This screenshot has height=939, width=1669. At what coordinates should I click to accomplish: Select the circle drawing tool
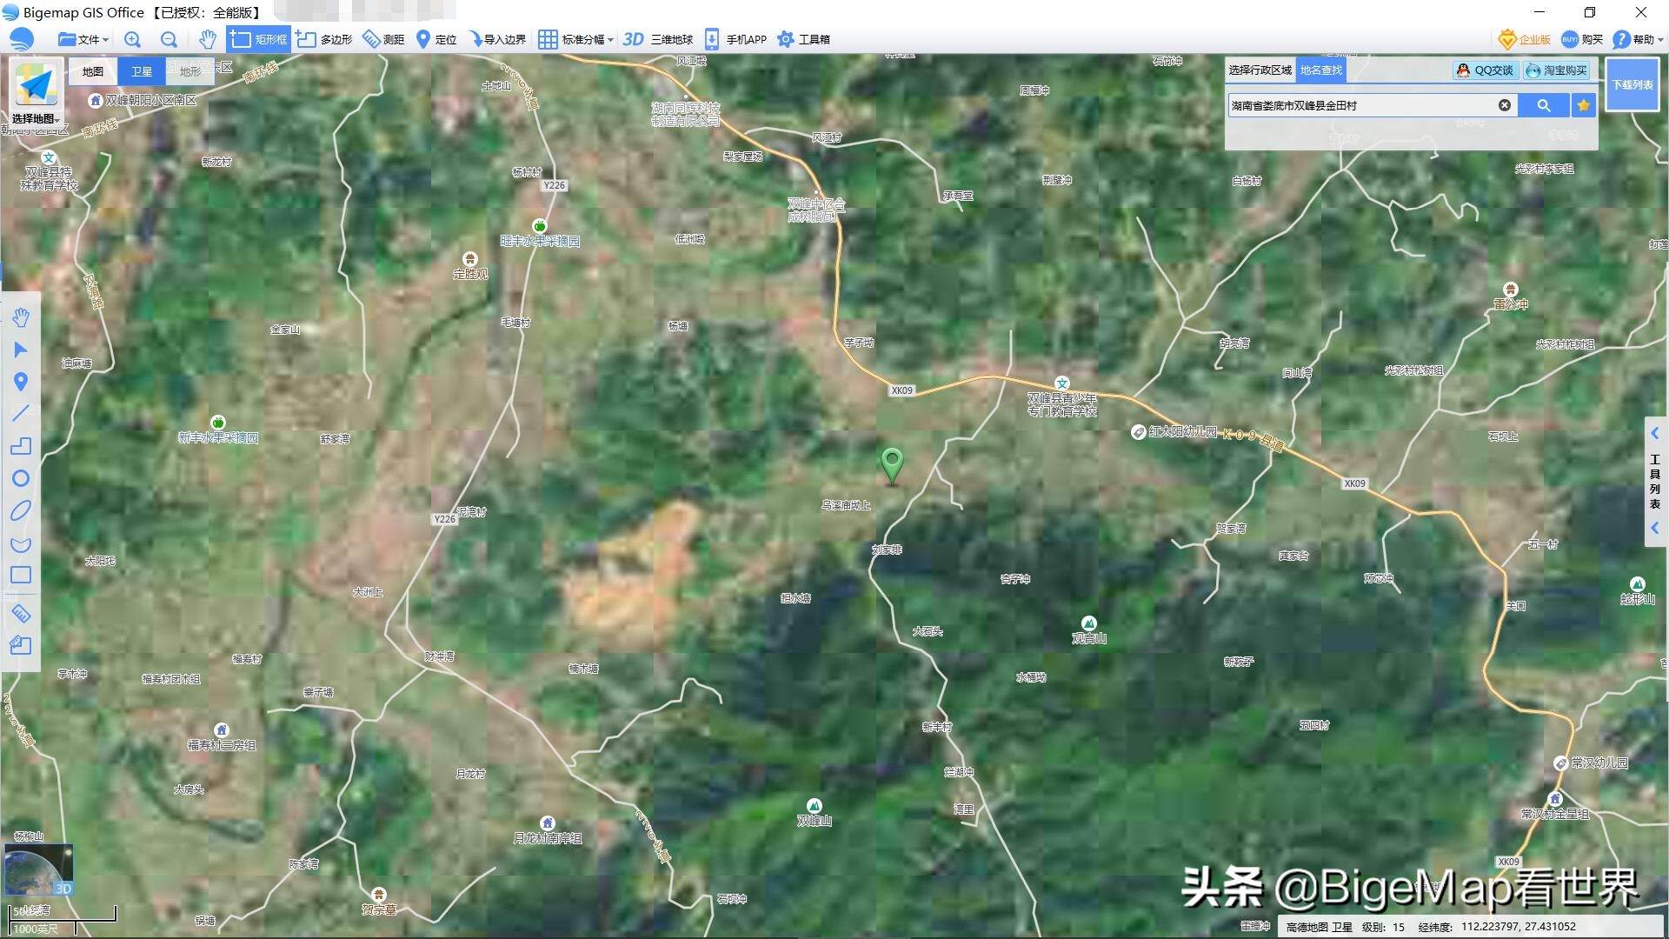22,478
